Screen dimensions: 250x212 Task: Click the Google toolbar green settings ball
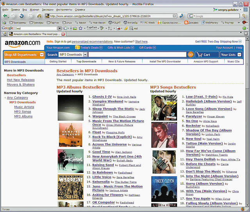click(x=244, y=29)
